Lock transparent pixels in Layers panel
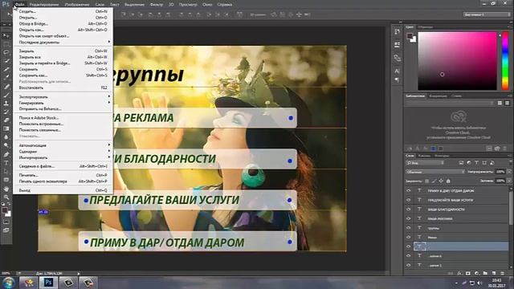 (426, 181)
